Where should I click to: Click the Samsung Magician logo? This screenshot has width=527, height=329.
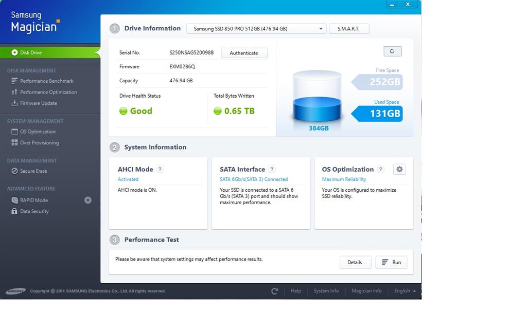click(35, 22)
